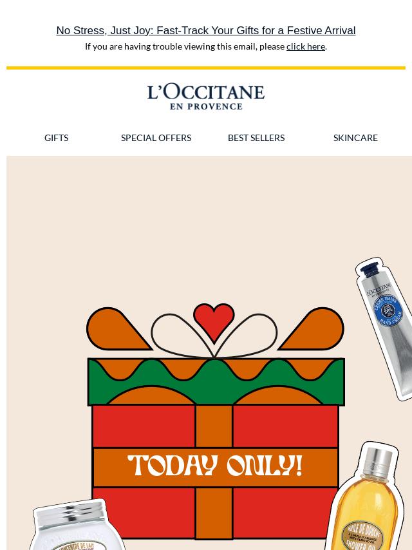Screen dimensions: 412x550
Task: Open the GIFTS navigation item
Action: pyautogui.click(x=57, y=138)
